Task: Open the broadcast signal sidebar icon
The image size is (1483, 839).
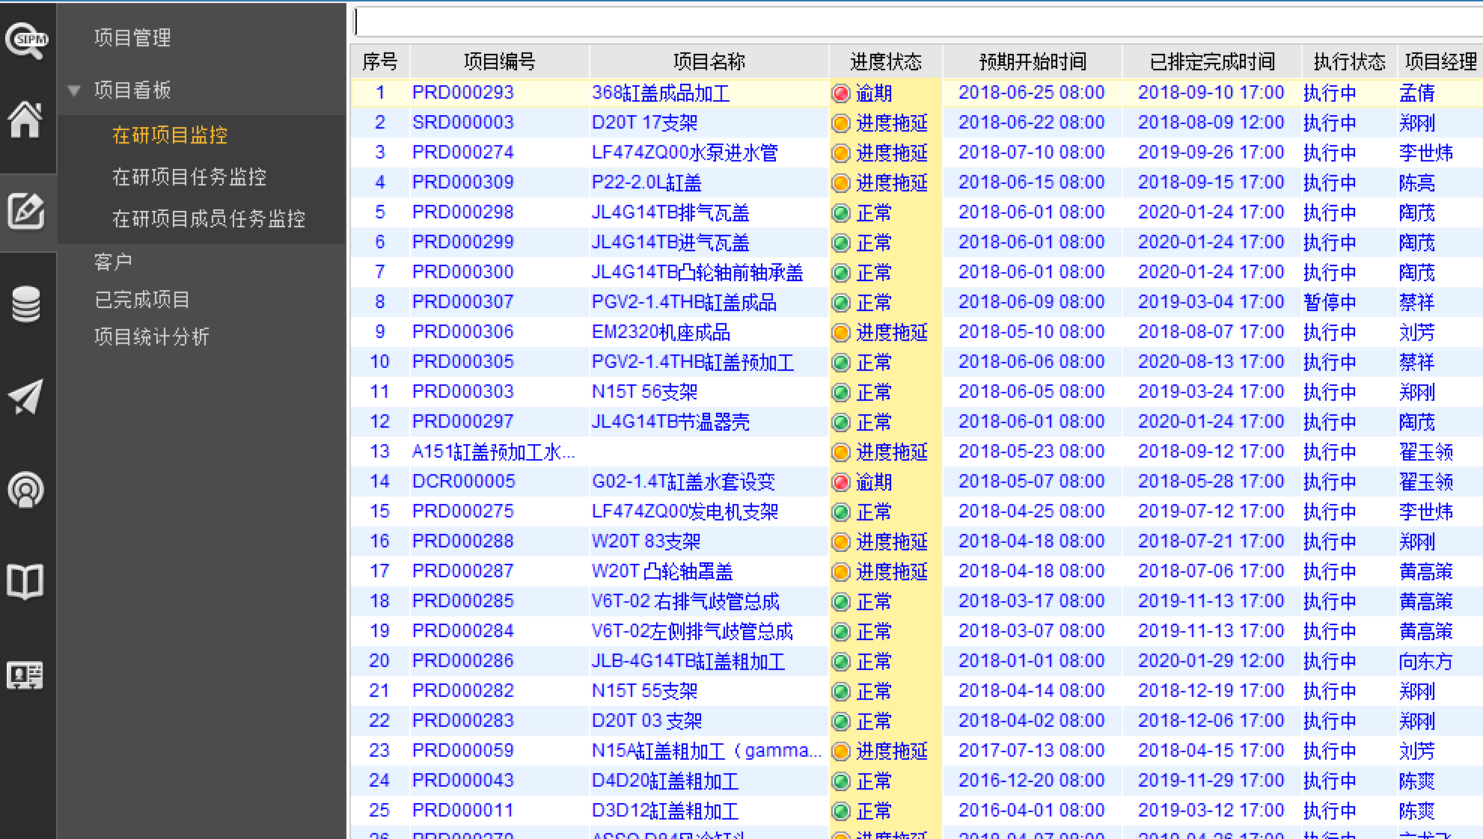Action: click(x=26, y=490)
